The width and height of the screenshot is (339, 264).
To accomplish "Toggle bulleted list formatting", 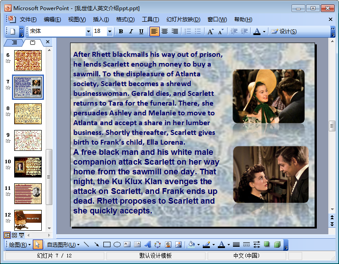I will (197, 32).
